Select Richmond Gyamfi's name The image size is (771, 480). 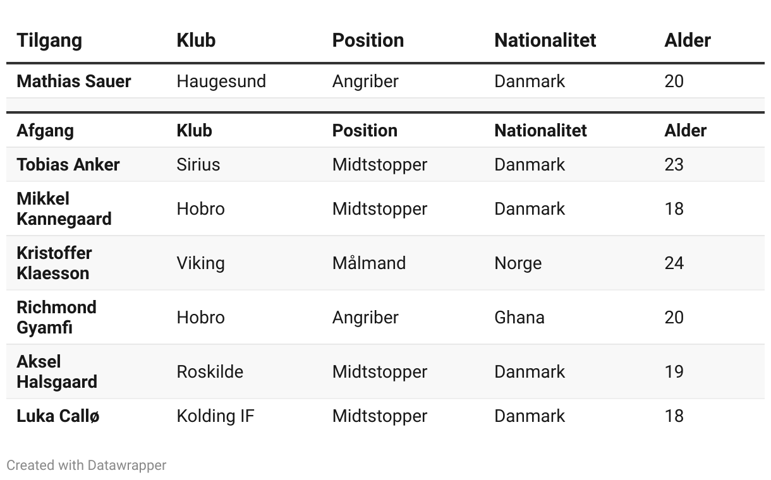(x=56, y=317)
